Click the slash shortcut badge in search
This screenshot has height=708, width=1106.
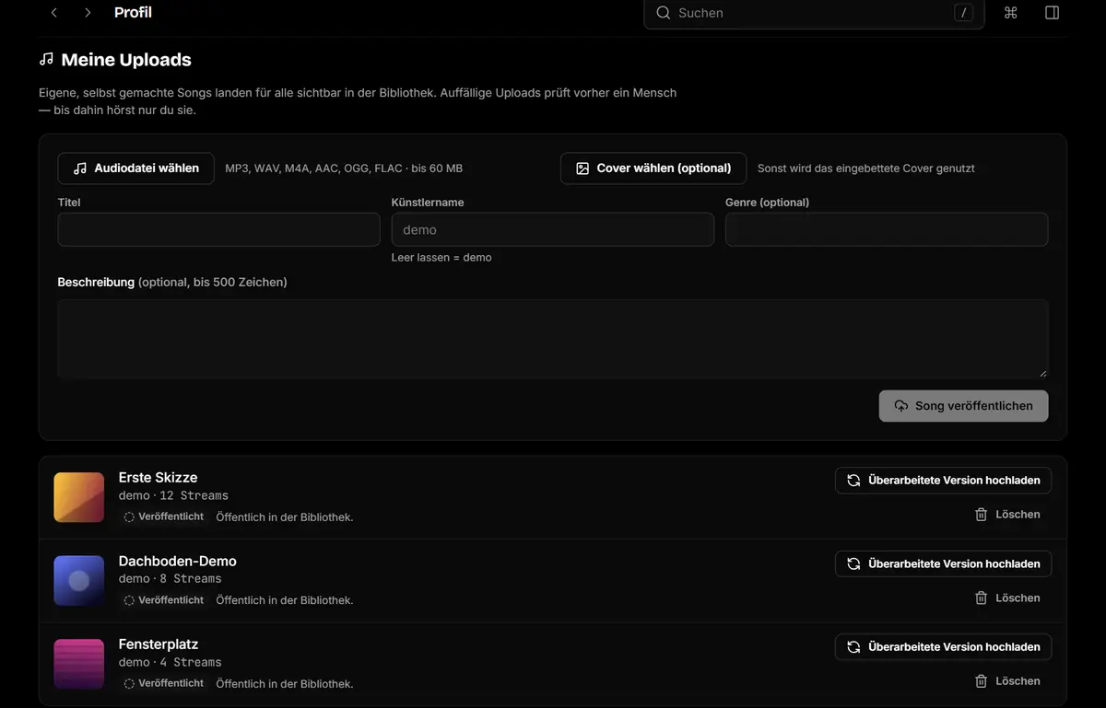963,13
